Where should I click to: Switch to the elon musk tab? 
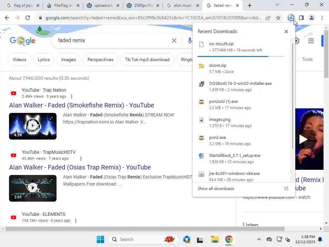182,5
